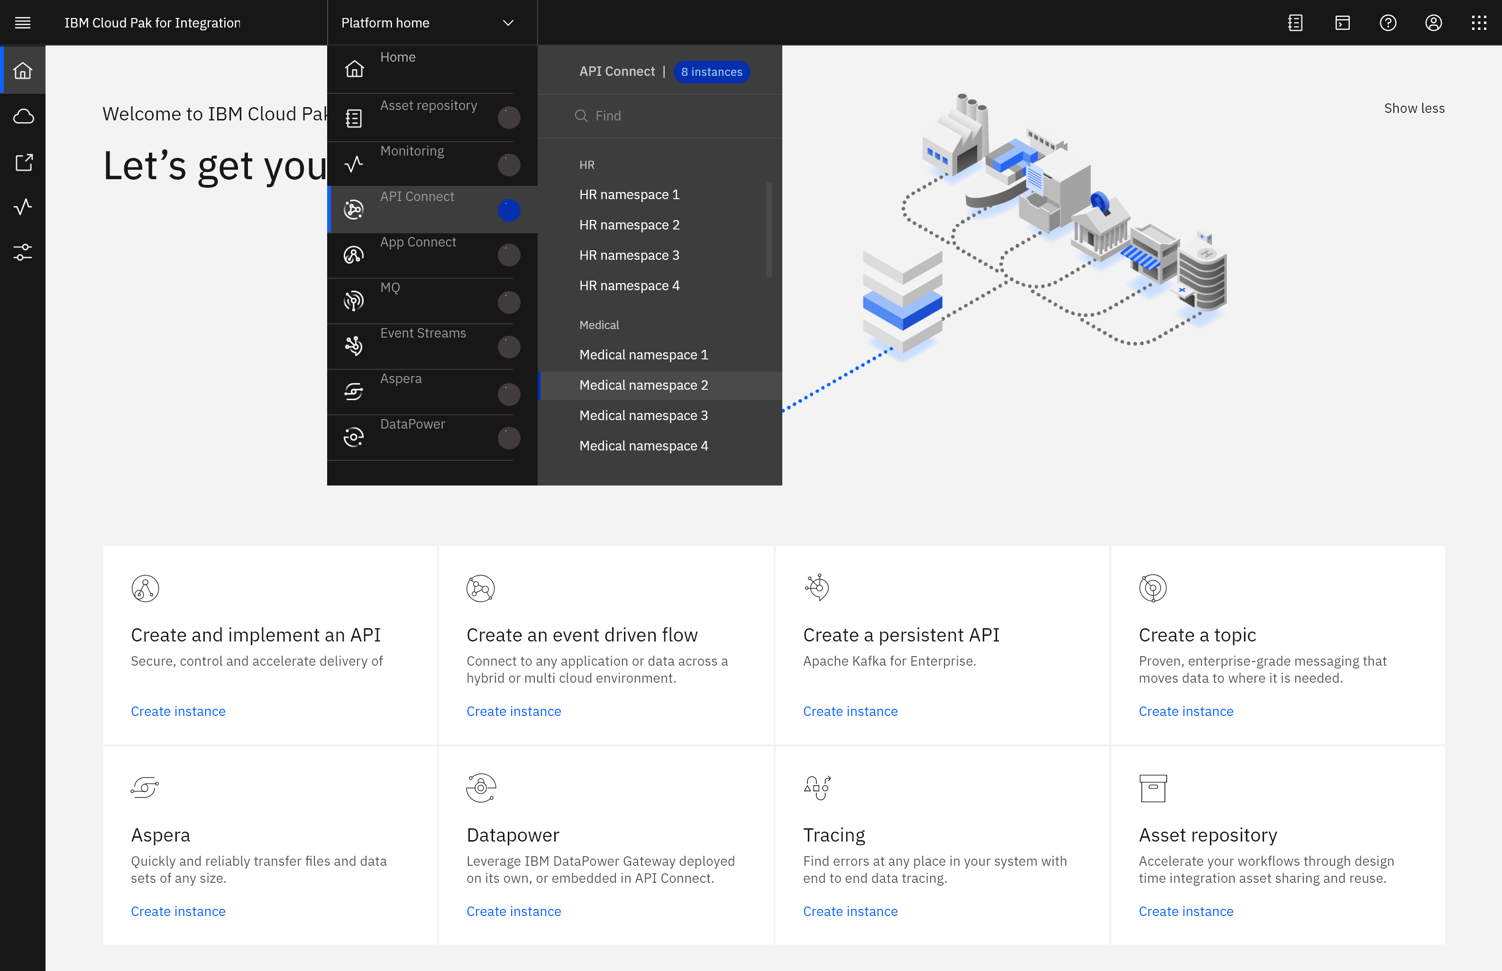Open the hamburger menu in header
This screenshot has height=971, width=1502.
(23, 23)
